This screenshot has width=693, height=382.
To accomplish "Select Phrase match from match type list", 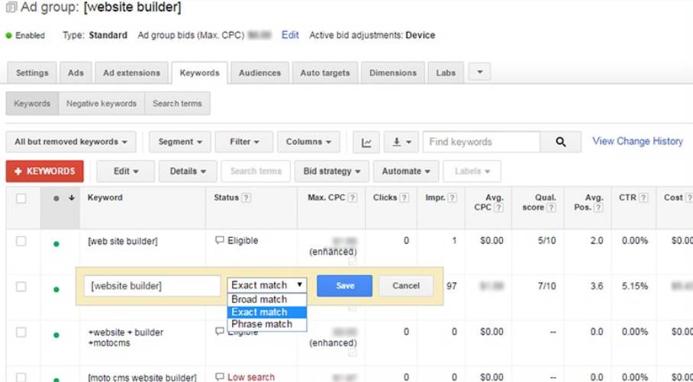I will 262,324.
